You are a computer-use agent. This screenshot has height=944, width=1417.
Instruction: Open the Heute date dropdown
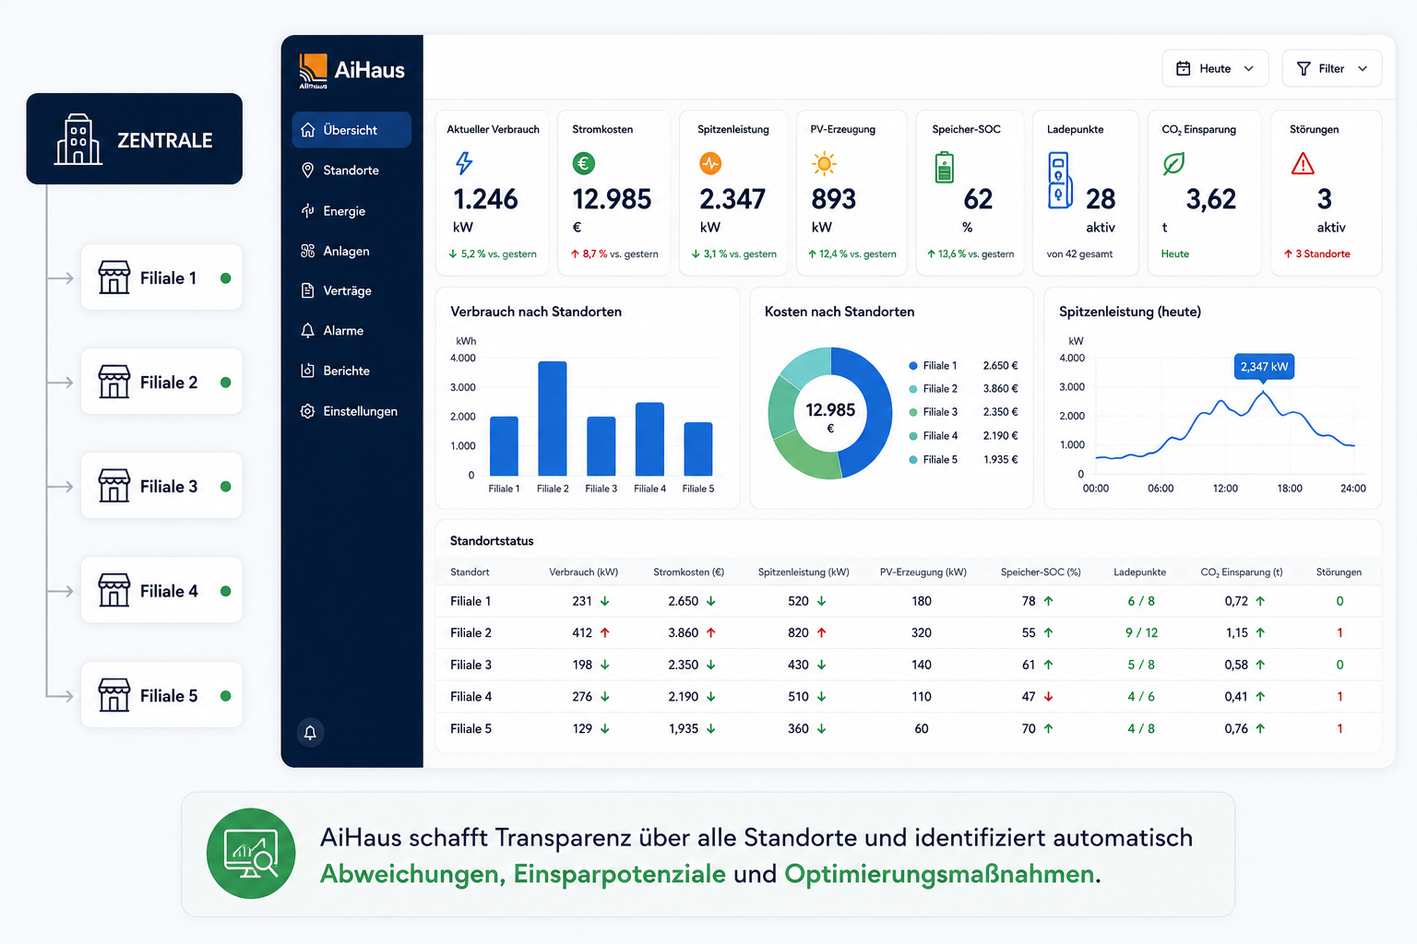1215,69
